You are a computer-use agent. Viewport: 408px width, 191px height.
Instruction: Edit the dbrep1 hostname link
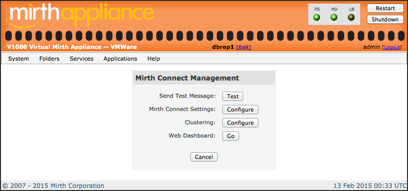244,47
